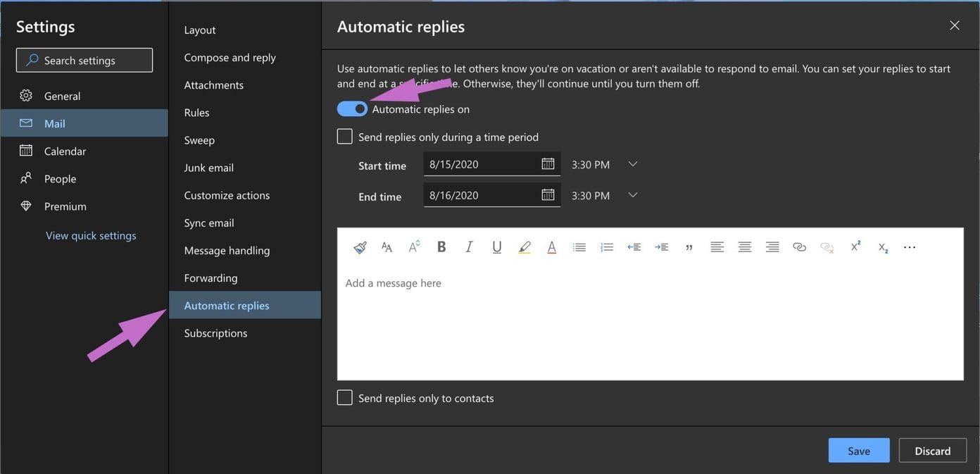Screen dimensions: 980x474
Task: Center align message text
Action: pyautogui.click(x=744, y=247)
